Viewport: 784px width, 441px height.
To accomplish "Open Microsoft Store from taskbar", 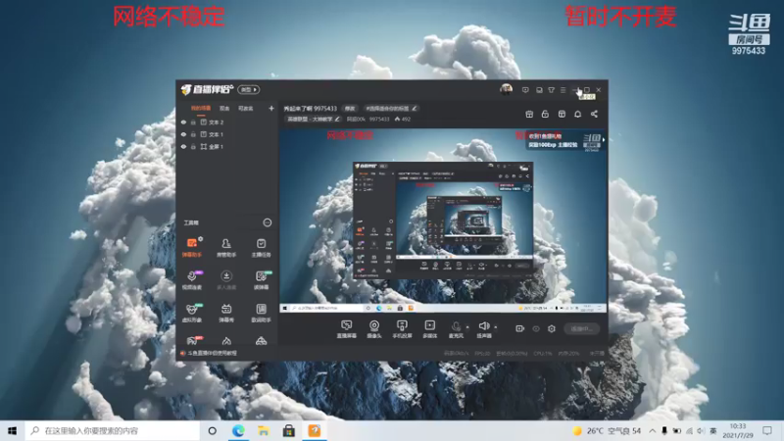I will coord(289,430).
